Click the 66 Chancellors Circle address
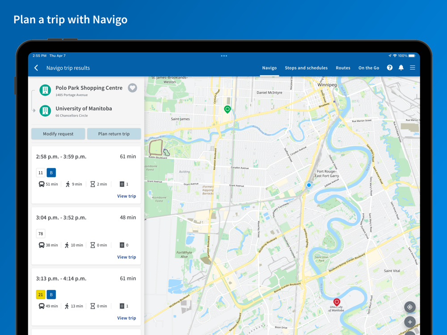This screenshot has height=335, width=447. pos(72,116)
